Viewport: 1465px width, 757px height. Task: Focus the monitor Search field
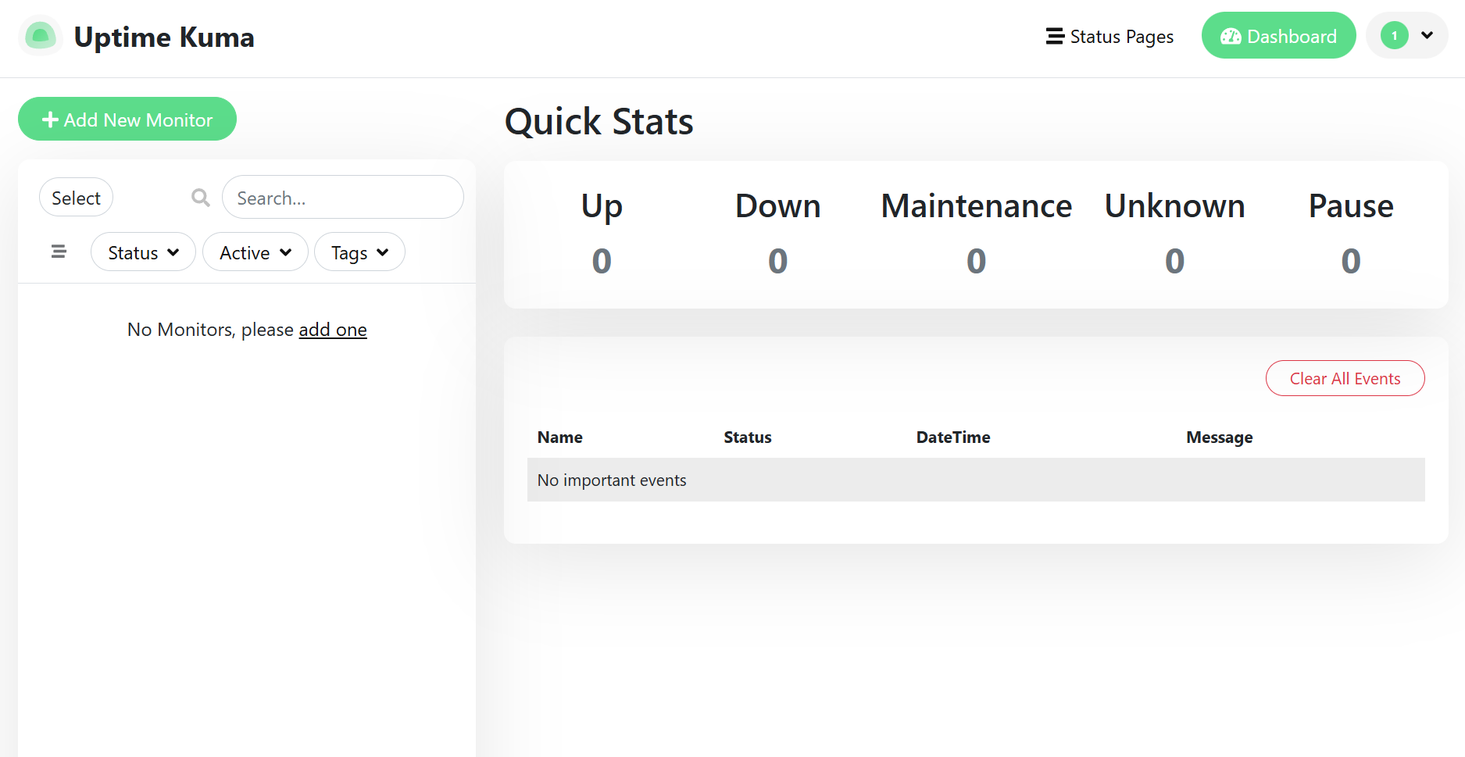pyautogui.click(x=342, y=198)
